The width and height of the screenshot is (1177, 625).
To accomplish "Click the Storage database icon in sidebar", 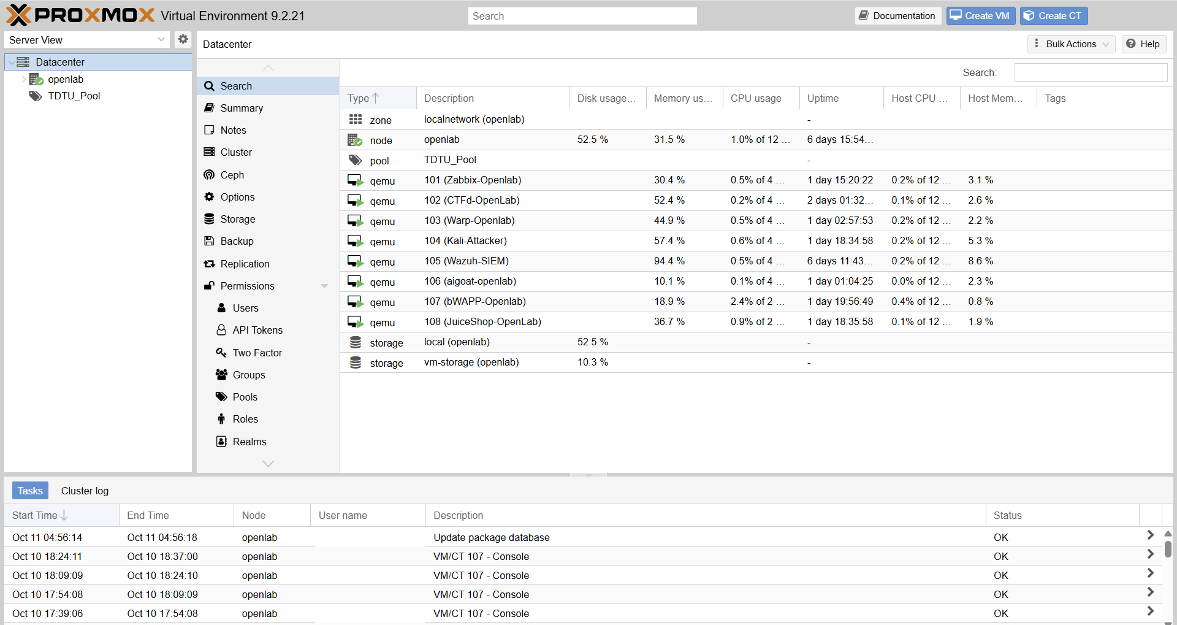I will (x=209, y=219).
